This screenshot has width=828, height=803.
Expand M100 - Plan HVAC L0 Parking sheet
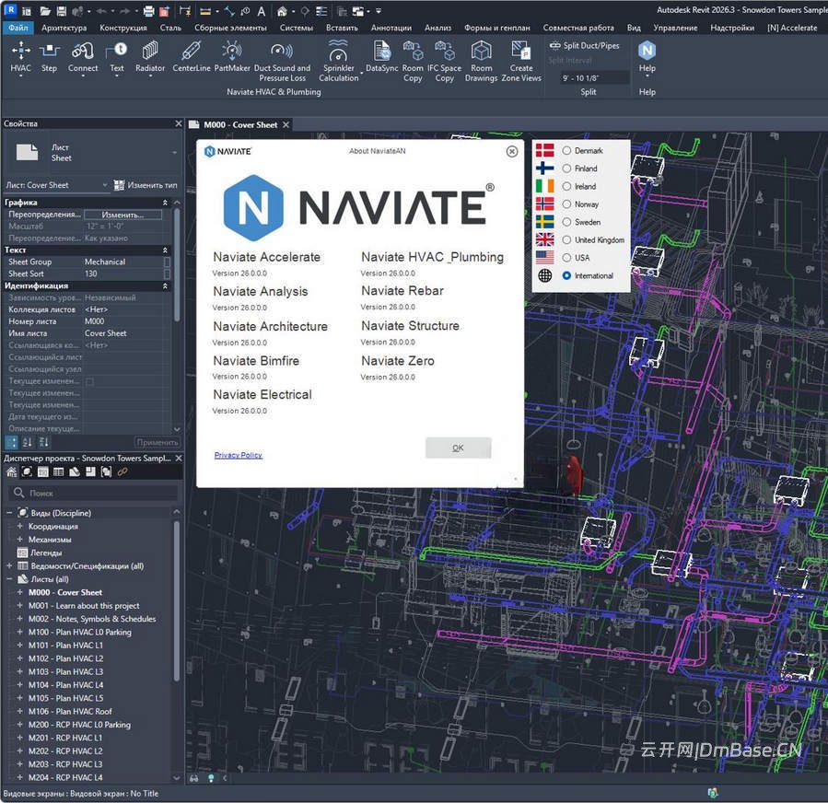[x=19, y=632]
